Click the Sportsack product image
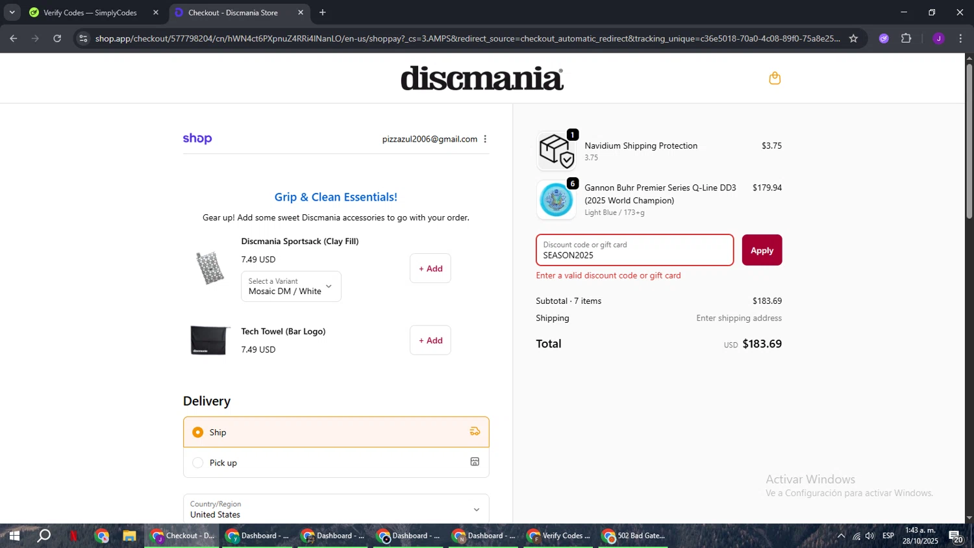 click(x=209, y=268)
